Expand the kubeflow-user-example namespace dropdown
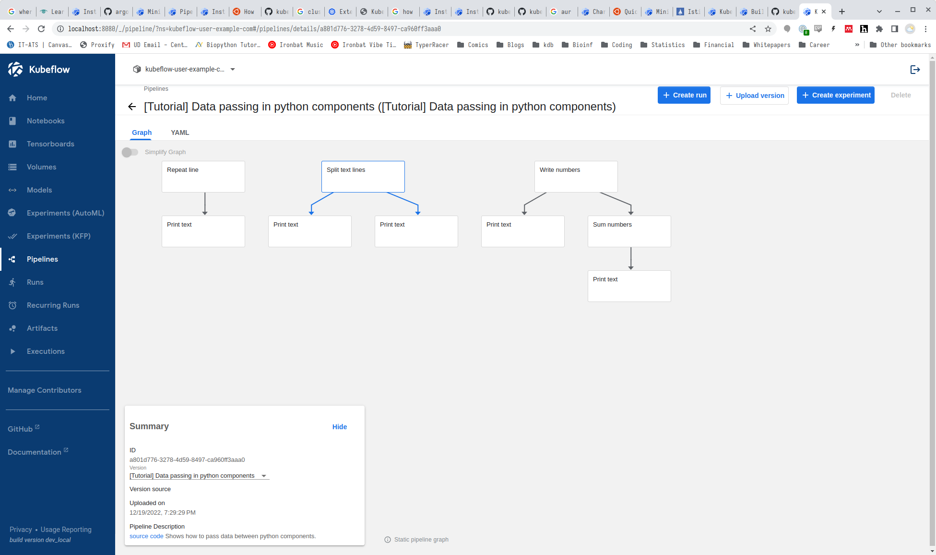This screenshot has height=555, width=936. tap(233, 69)
